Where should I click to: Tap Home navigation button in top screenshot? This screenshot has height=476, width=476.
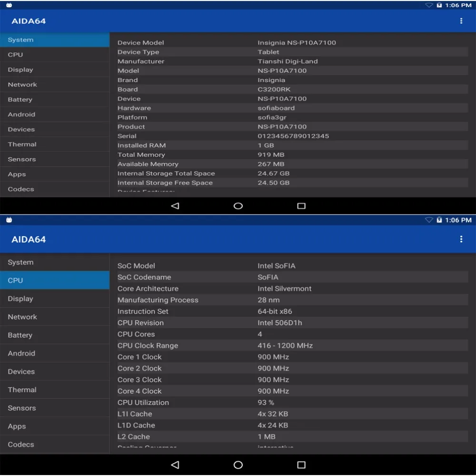[238, 206]
